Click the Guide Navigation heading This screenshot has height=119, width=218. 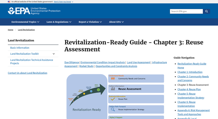pos(184,58)
